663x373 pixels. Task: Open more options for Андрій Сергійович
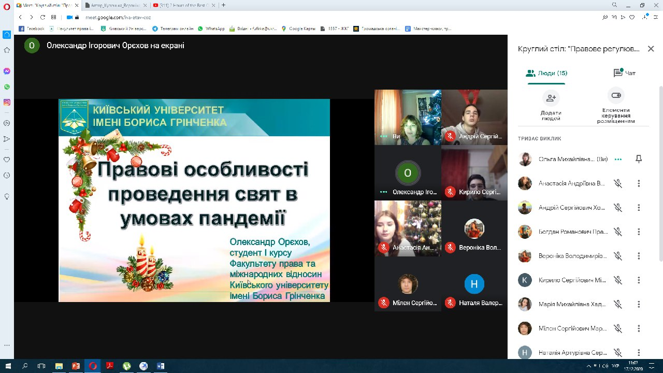tap(639, 208)
